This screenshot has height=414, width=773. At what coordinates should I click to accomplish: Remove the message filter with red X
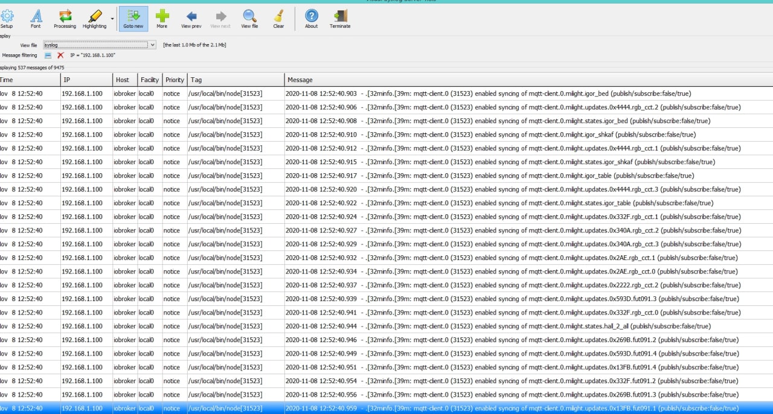click(x=60, y=56)
